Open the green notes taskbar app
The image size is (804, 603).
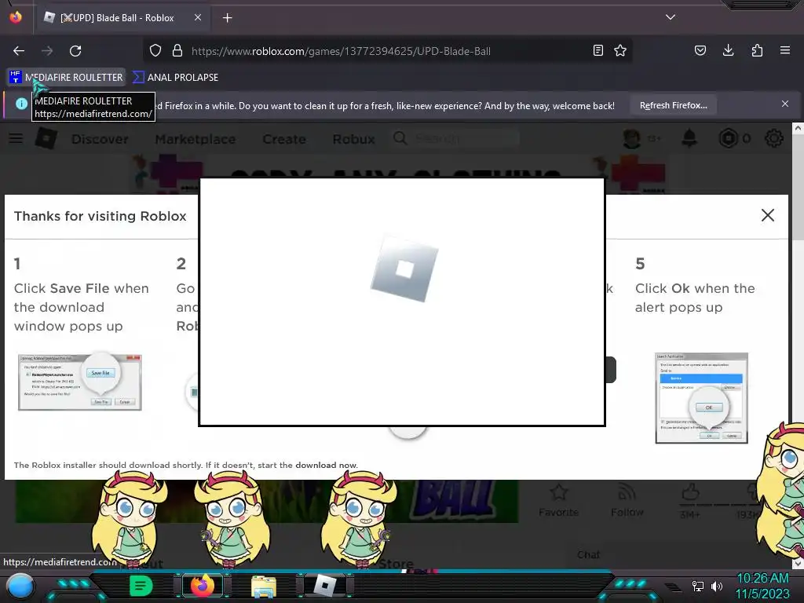pyautogui.click(x=141, y=586)
